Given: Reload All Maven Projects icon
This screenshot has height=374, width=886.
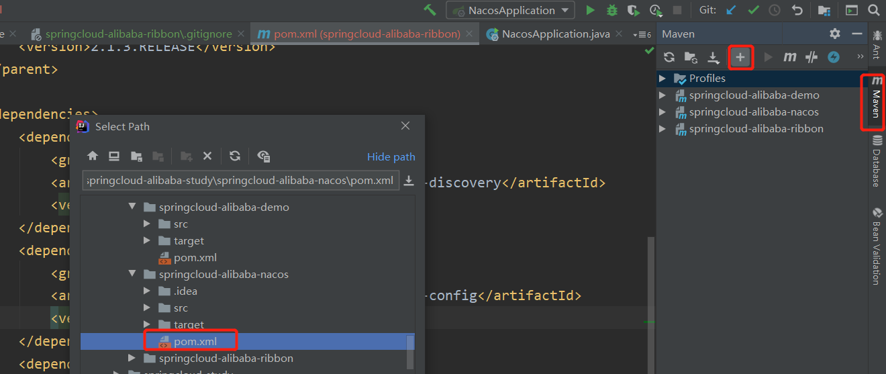Looking at the screenshot, I should (x=669, y=57).
